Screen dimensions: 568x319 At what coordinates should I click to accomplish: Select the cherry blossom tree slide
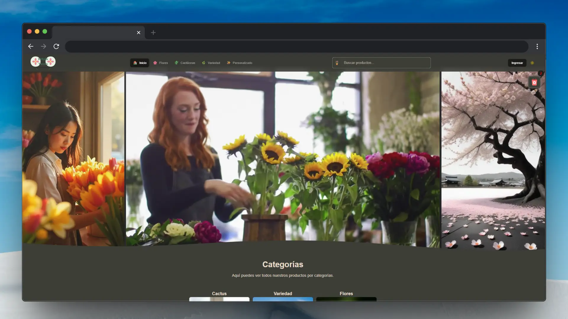pyautogui.click(x=493, y=161)
